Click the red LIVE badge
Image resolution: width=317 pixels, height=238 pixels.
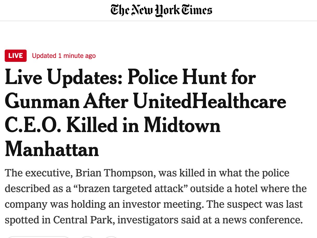(x=16, y=56)
